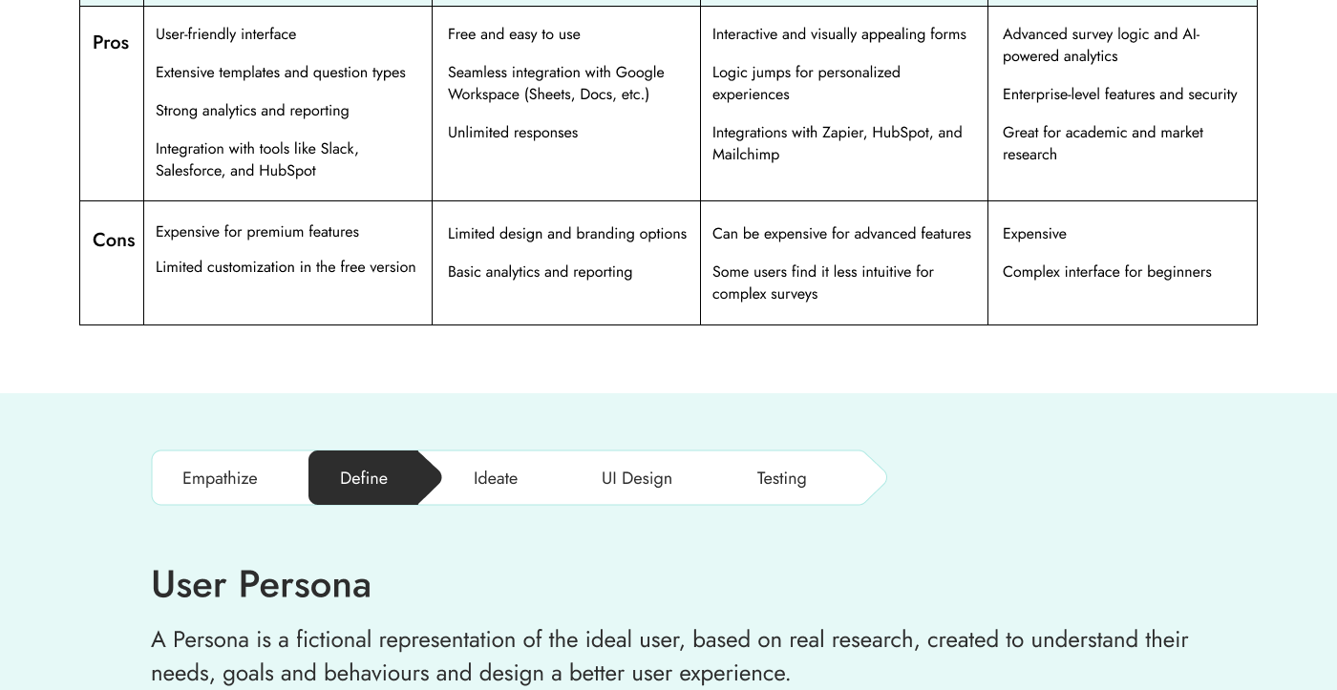
Task: Switch to the Ideate step
Action: (x=495, y=478)
